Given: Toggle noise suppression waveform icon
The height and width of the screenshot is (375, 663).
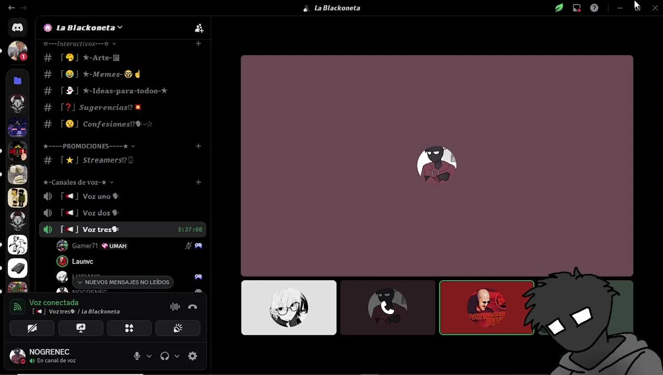Looking at the screenshot, I should coord(175,307).
